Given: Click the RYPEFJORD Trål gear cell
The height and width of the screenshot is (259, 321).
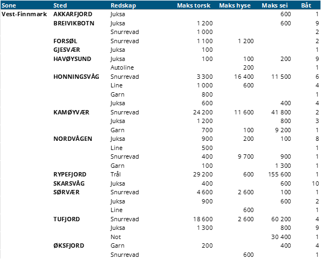Looking at the screenshot, I should point(115,174).
